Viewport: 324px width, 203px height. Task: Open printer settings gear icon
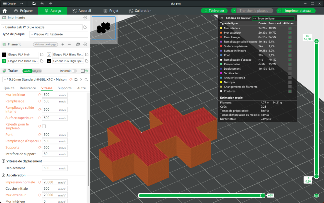click(85, 18)
